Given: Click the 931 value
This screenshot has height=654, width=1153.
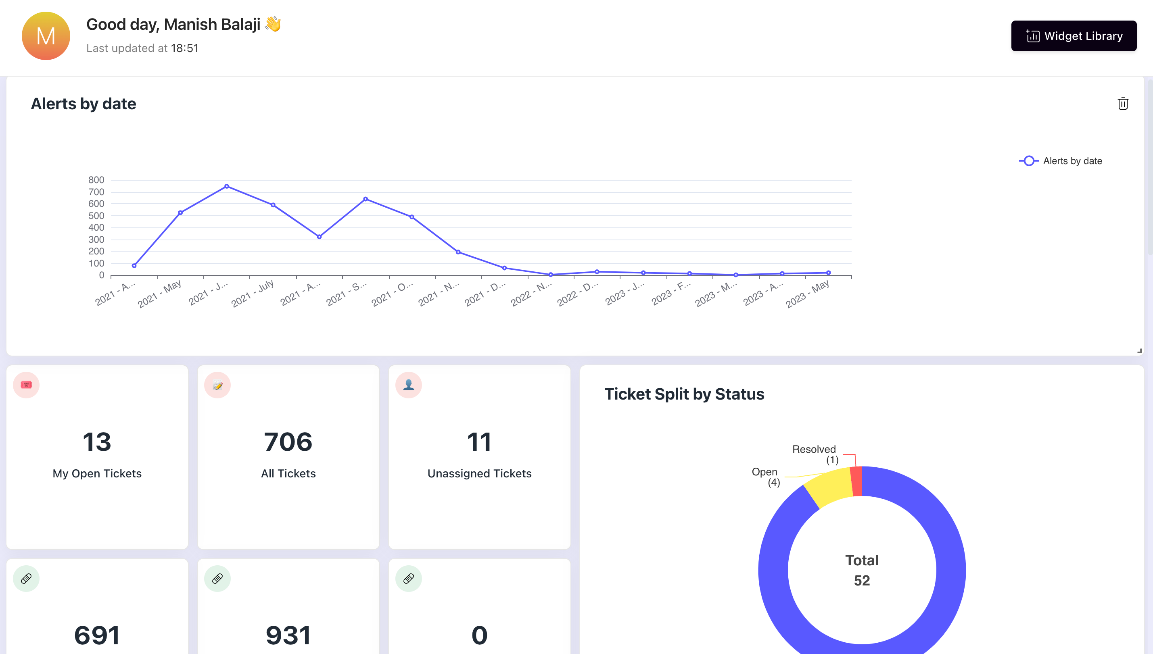Looking at the screenshot, I should click(288, 635).
